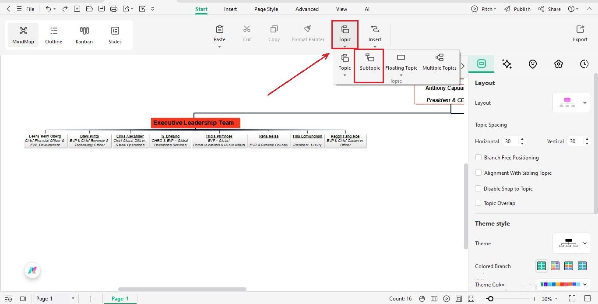The image size is (598, 304).
Task: Switch to Kanban view
Action: 84,35
